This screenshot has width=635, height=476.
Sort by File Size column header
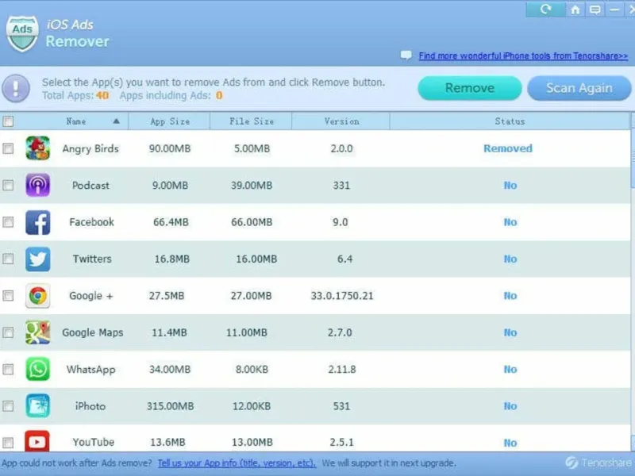(x=251, y=121)
